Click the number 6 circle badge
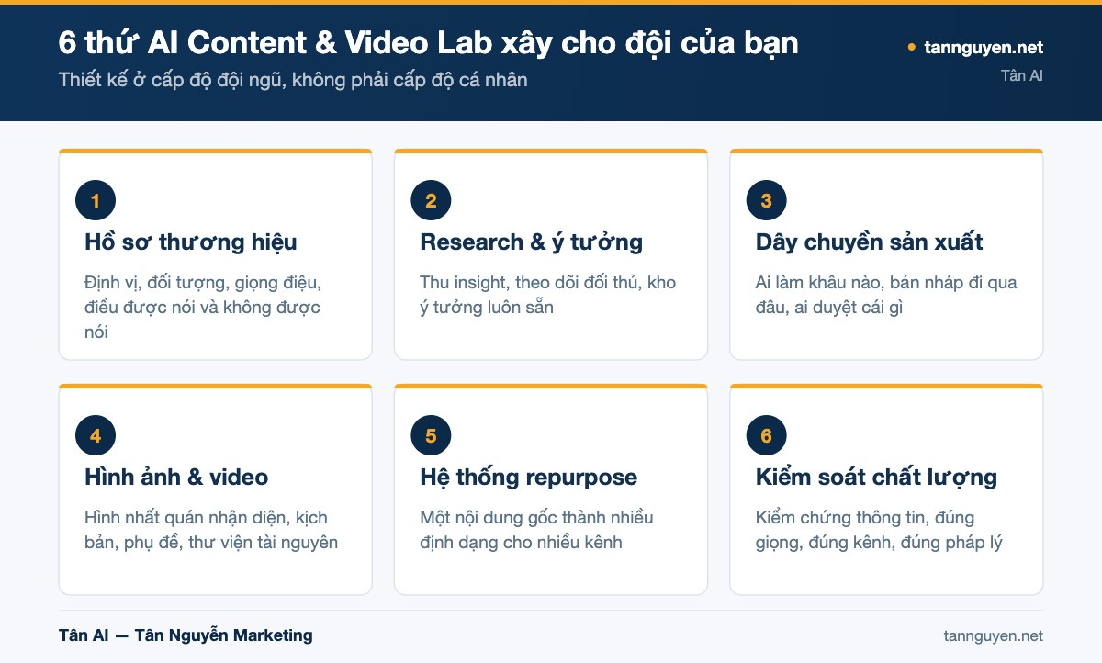The width and height of the screenshot is (1102, 663). 767,436
